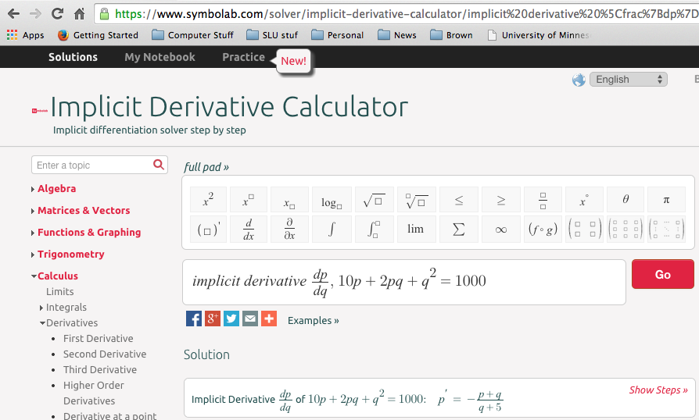Click the infinity symbol button
The height and width of the screenshot is (420, 699).
point(501,230)
